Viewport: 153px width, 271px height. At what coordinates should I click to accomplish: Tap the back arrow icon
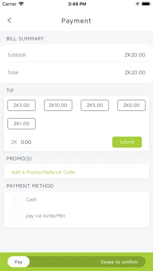coord(9,20)
